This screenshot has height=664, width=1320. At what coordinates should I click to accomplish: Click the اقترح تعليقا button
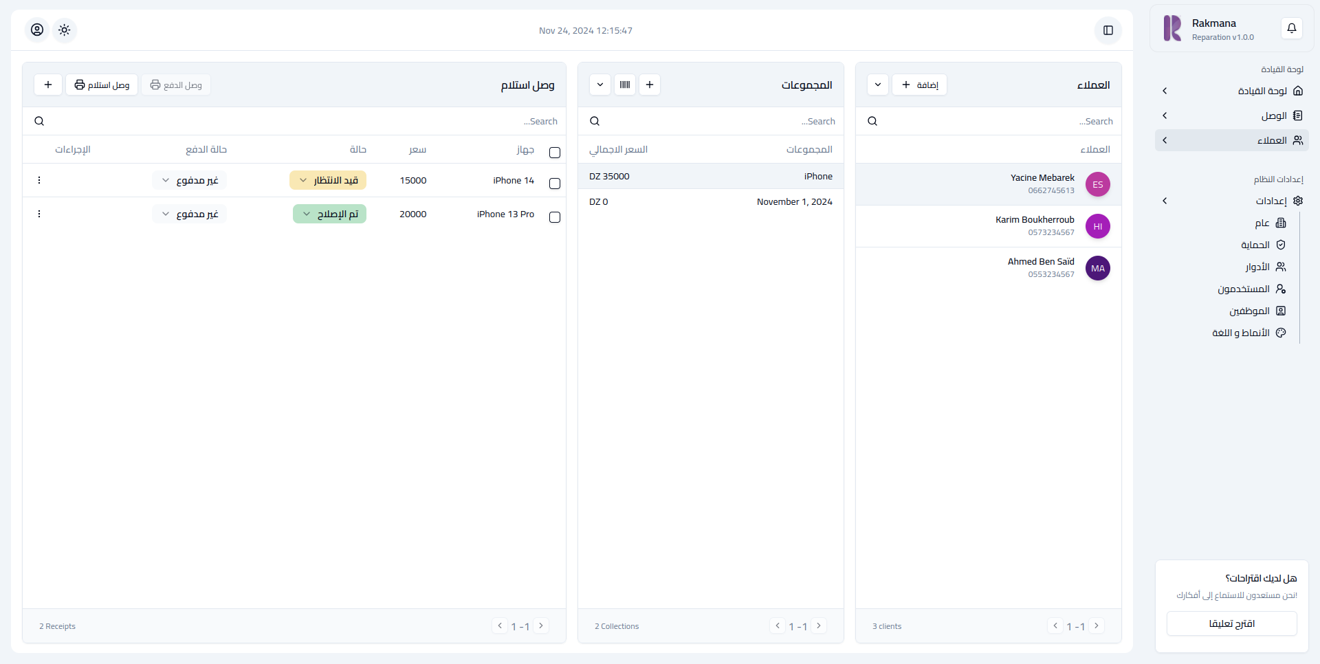pos(1231,623)
